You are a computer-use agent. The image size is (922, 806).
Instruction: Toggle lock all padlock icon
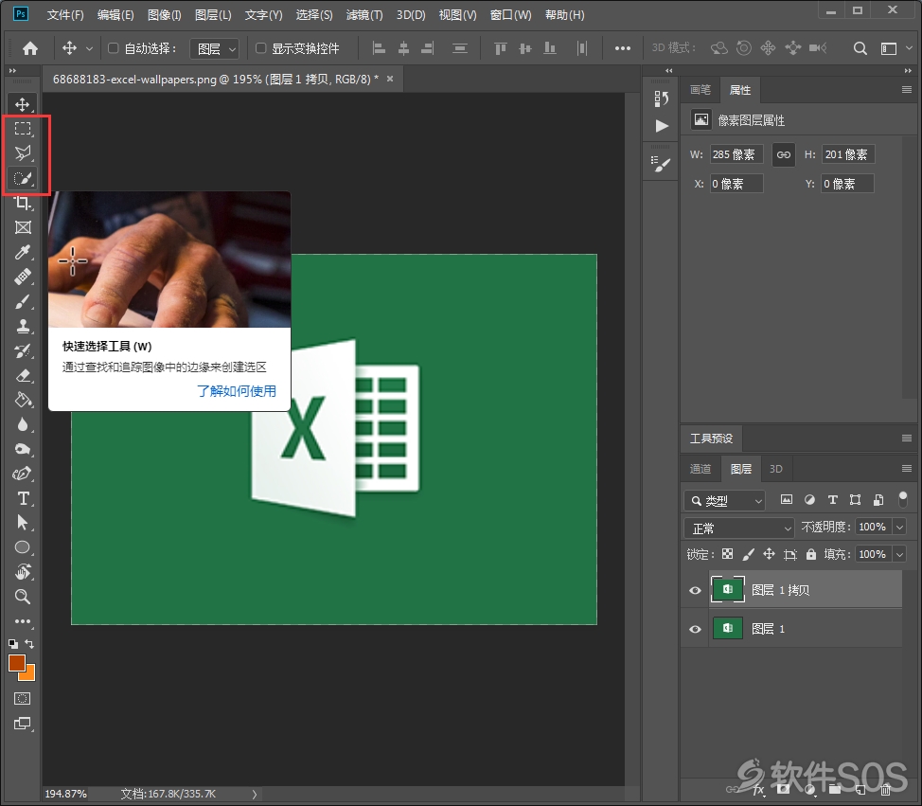coord(811,554)
